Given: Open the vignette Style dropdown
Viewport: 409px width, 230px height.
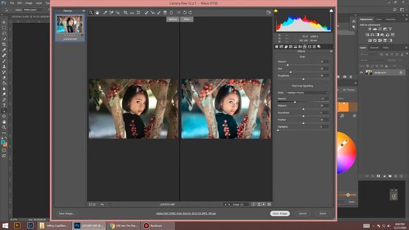Looking at the screenshot, I should (x=307, y=93).
